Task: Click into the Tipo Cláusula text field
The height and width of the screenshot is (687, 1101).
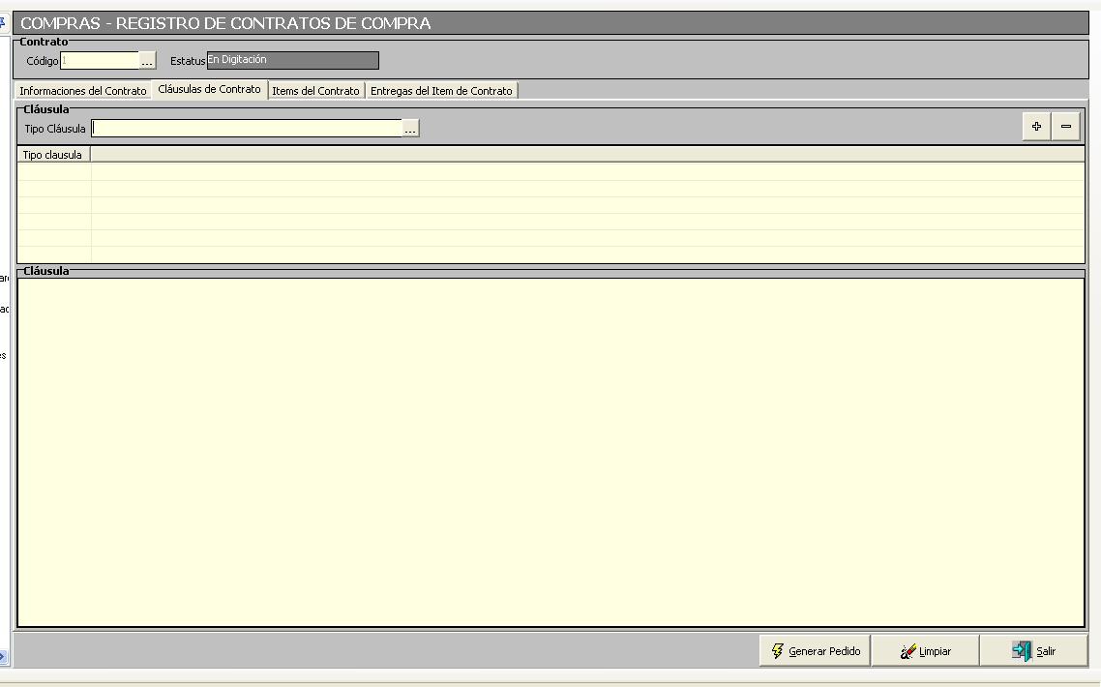Action: (x=247, y=129)
